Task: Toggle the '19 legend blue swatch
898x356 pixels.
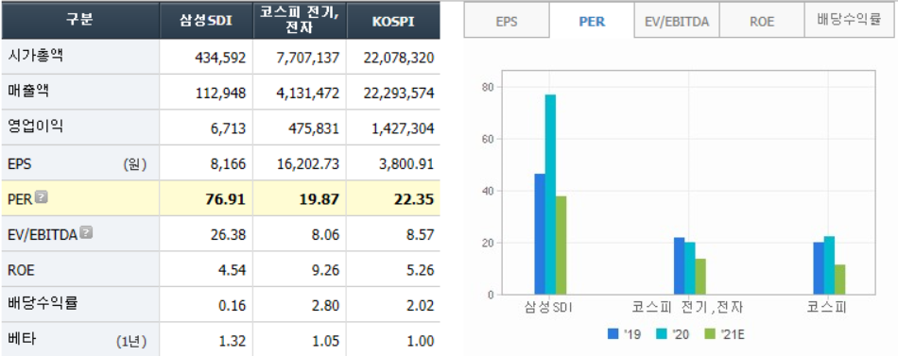Action: (x=613, y=333)
